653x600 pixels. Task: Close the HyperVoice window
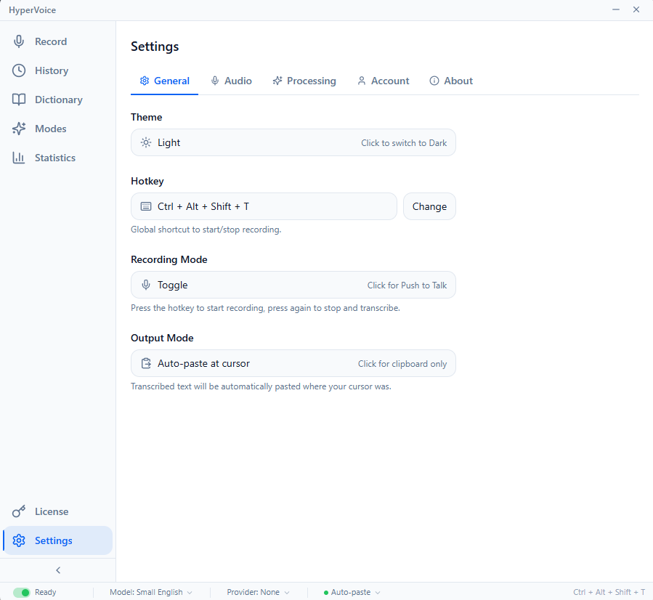point(636,9)
